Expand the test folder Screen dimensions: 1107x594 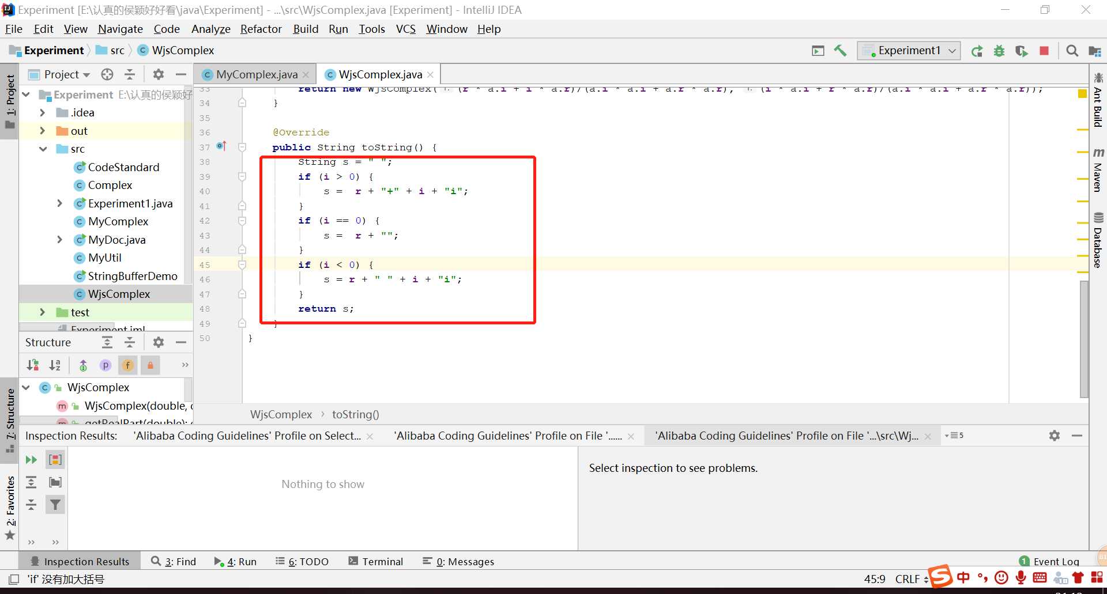(43, 312)
